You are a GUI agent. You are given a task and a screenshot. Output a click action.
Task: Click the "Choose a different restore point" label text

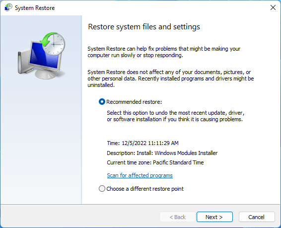tap(145, 189)
